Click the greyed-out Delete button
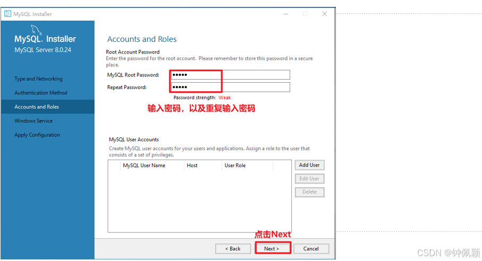The width and height of the screenshot is (482, 261). click(309, 192)
